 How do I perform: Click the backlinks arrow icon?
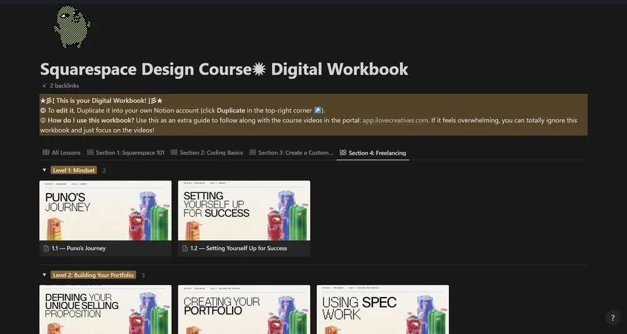click(45, 85)
